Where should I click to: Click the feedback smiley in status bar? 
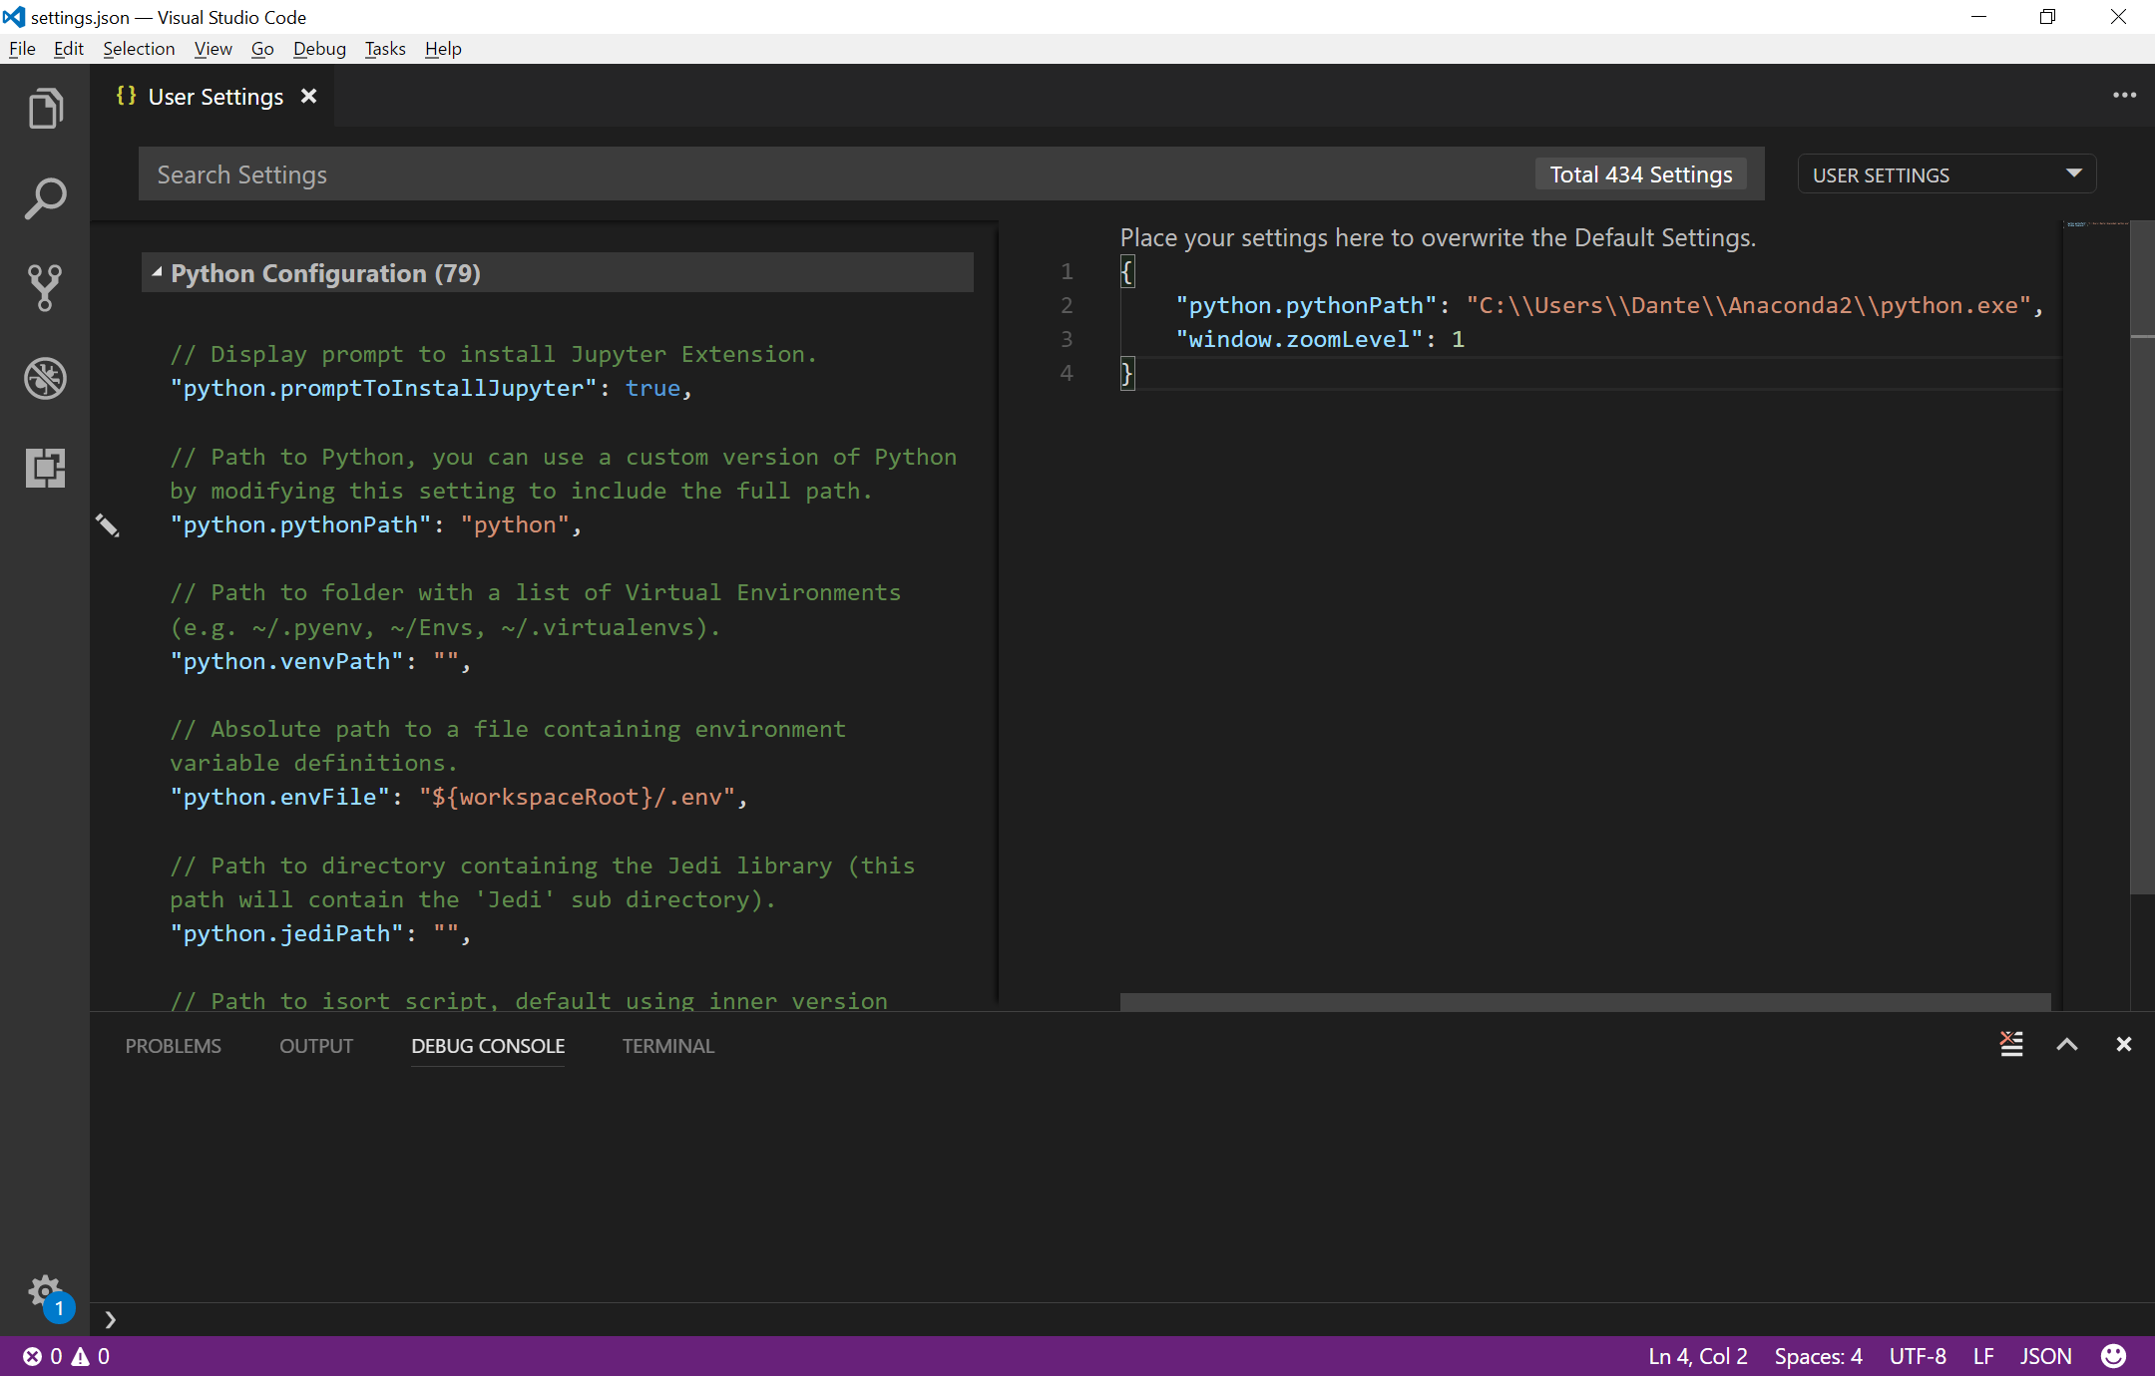[x=2113, y=1356]
